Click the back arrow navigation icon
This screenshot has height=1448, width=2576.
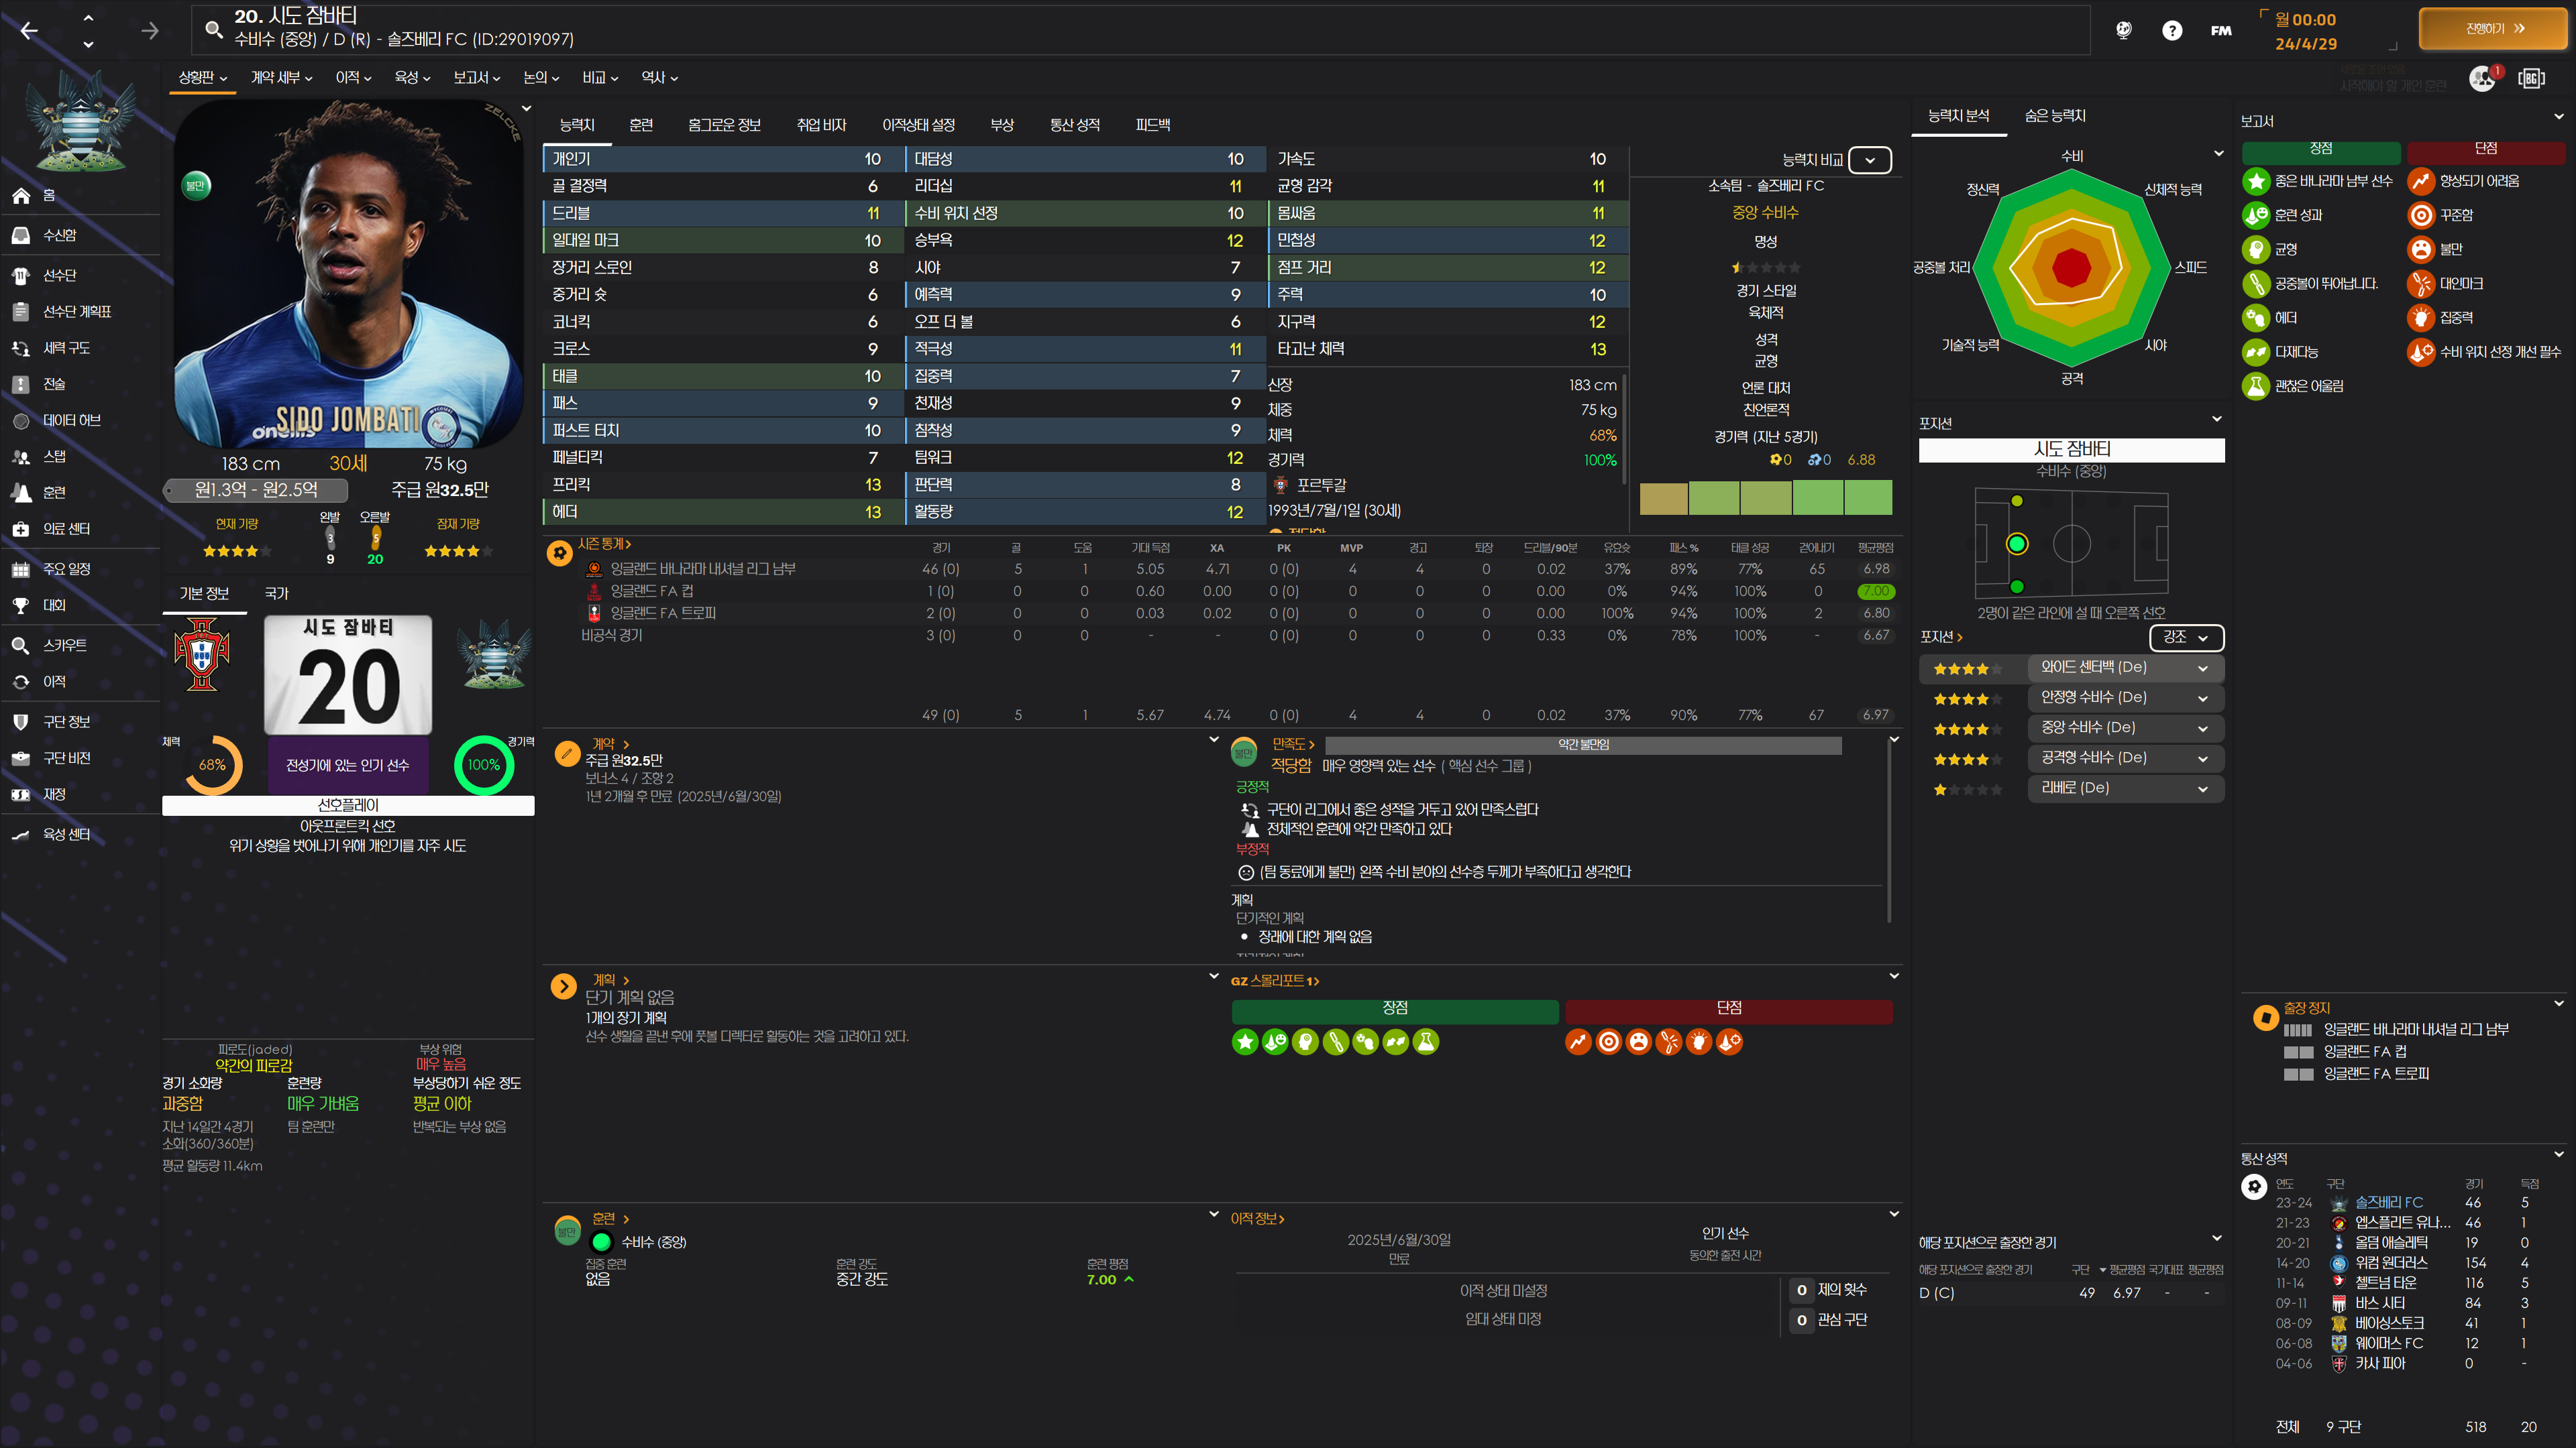[x=29, y=31]
